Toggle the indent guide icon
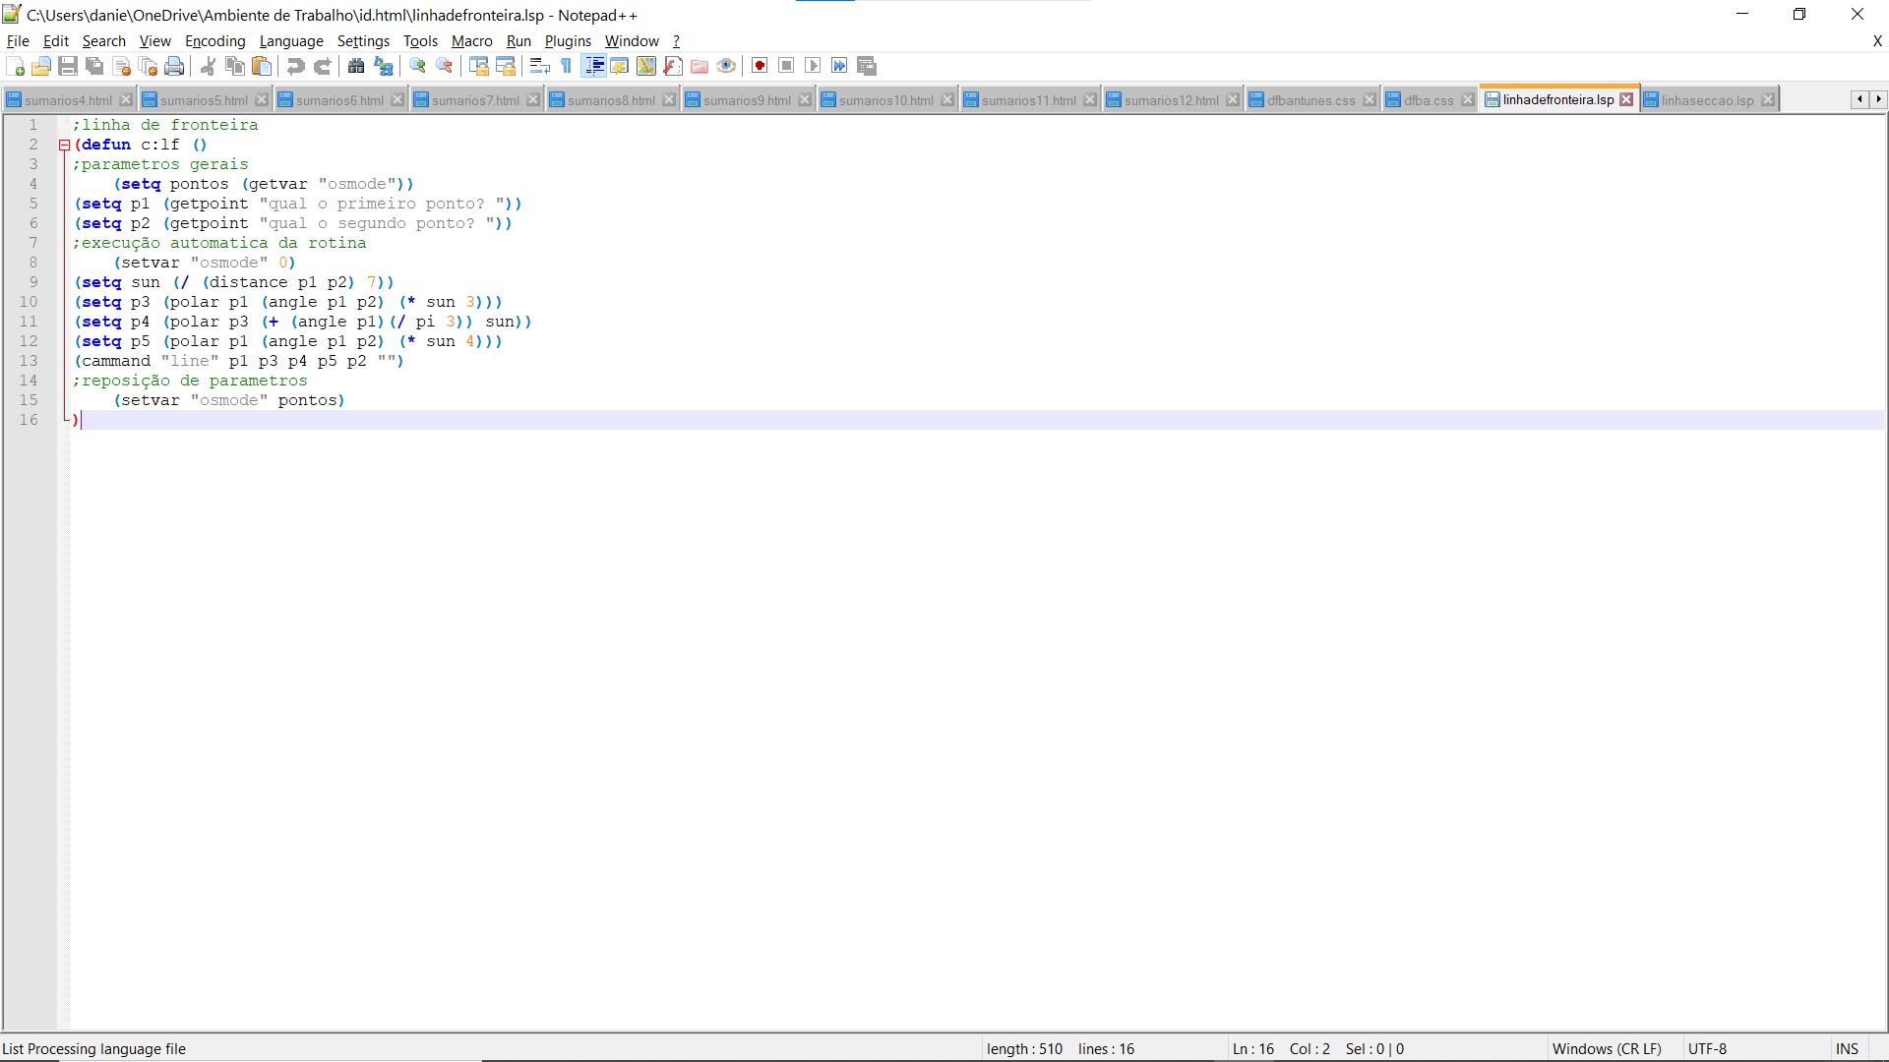Screen dimensions: 1889x1062 (x=594, y=66)
